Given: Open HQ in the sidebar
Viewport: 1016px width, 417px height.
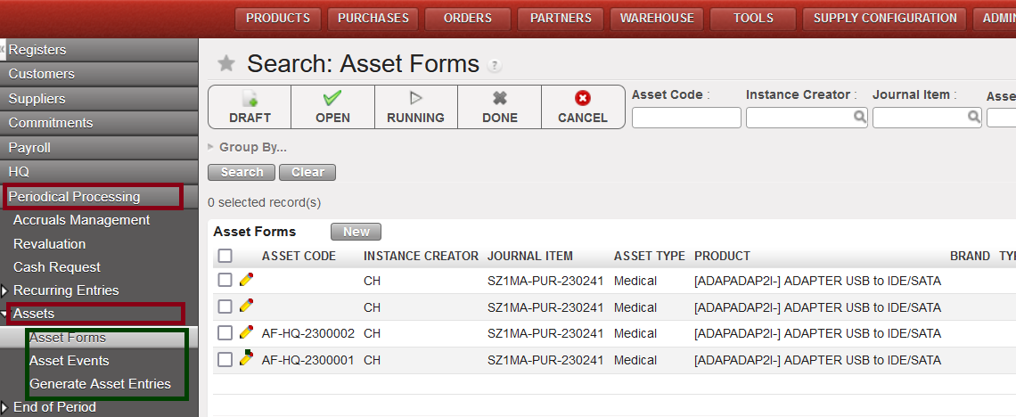Looking at the screenshot, I should coord(99,172).
